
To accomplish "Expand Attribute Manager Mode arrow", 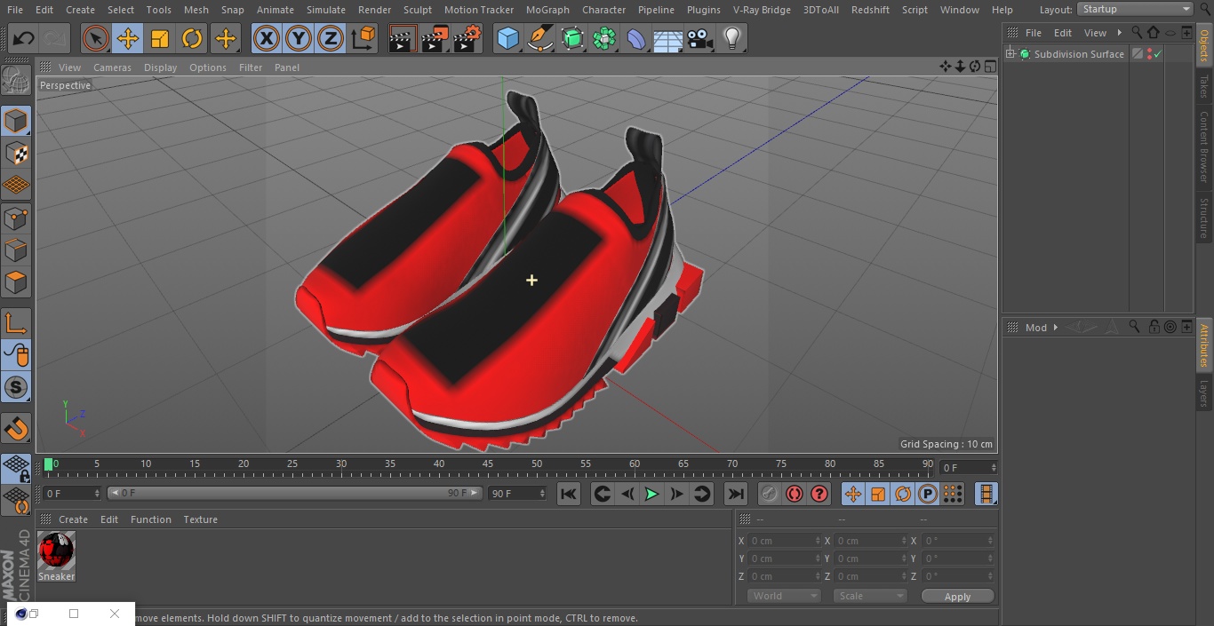I will [1055, 328].
